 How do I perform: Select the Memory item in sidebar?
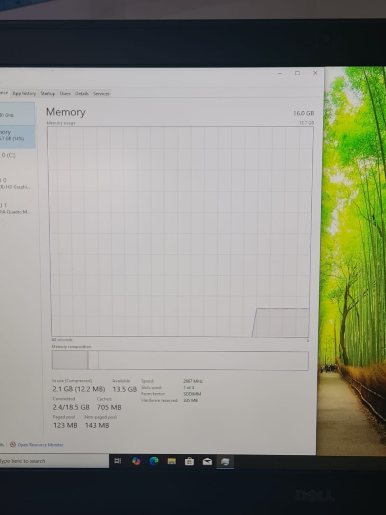pos(17,136)
